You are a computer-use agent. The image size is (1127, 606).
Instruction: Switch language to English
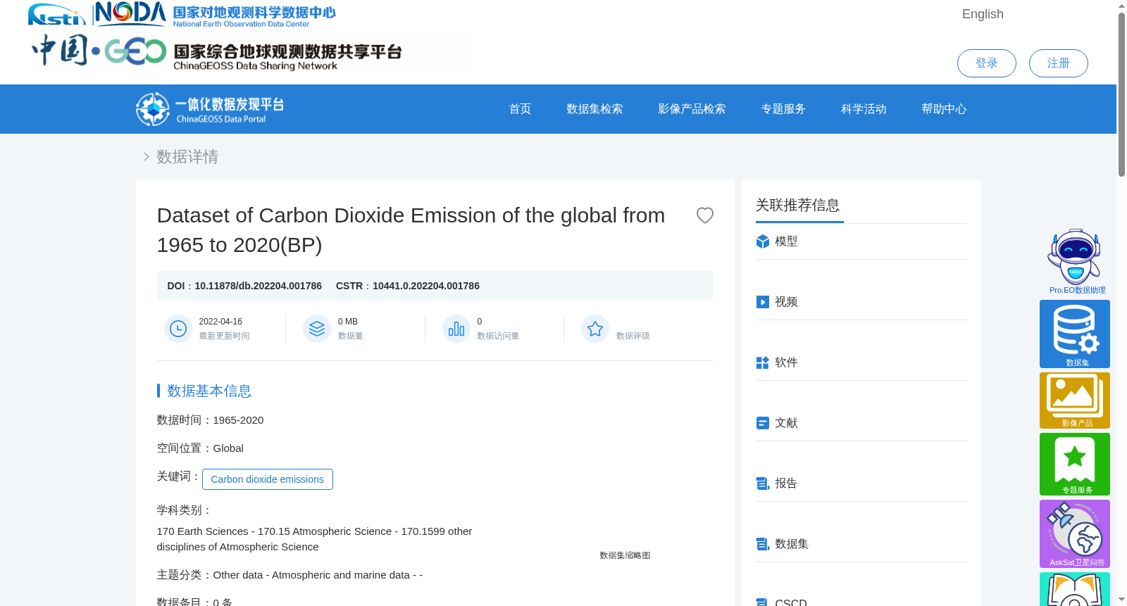[983, 14]
